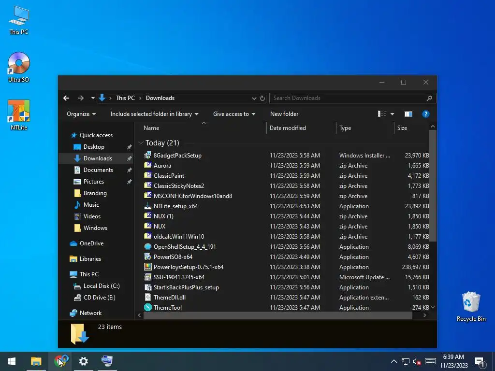The width and height of the screenshot is (495, 371).
Task: Open File Explorer on the taskbar
Action: [x=36, y=361]
